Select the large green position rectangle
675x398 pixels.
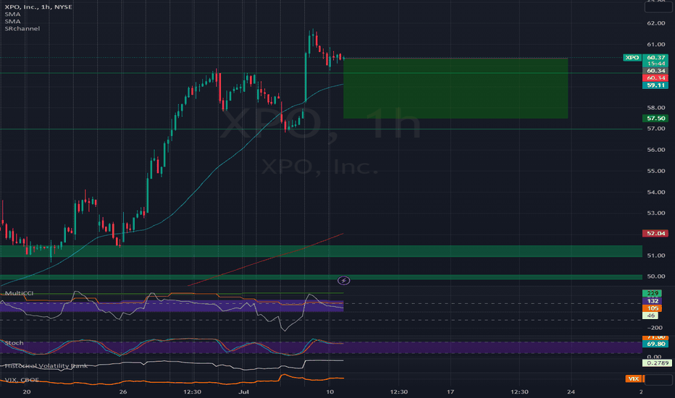[x=456, y=88]
